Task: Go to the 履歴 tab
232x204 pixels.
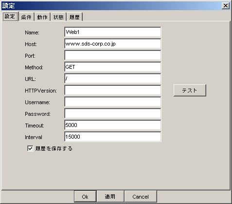Action: (x=74, y=17)
